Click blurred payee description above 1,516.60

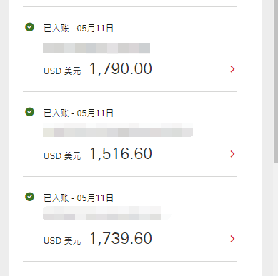(x=118, y=130)
